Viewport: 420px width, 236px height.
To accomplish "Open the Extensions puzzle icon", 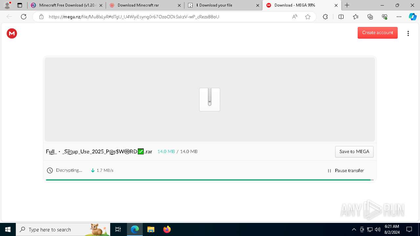I will (325, 17).
